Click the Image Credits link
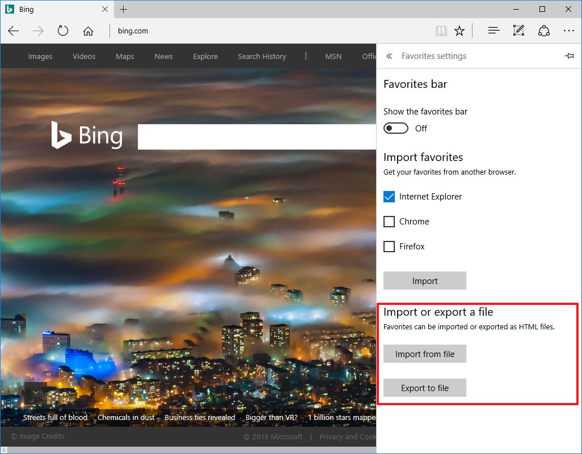The image size is (582, 454). (x=38, y=436)
